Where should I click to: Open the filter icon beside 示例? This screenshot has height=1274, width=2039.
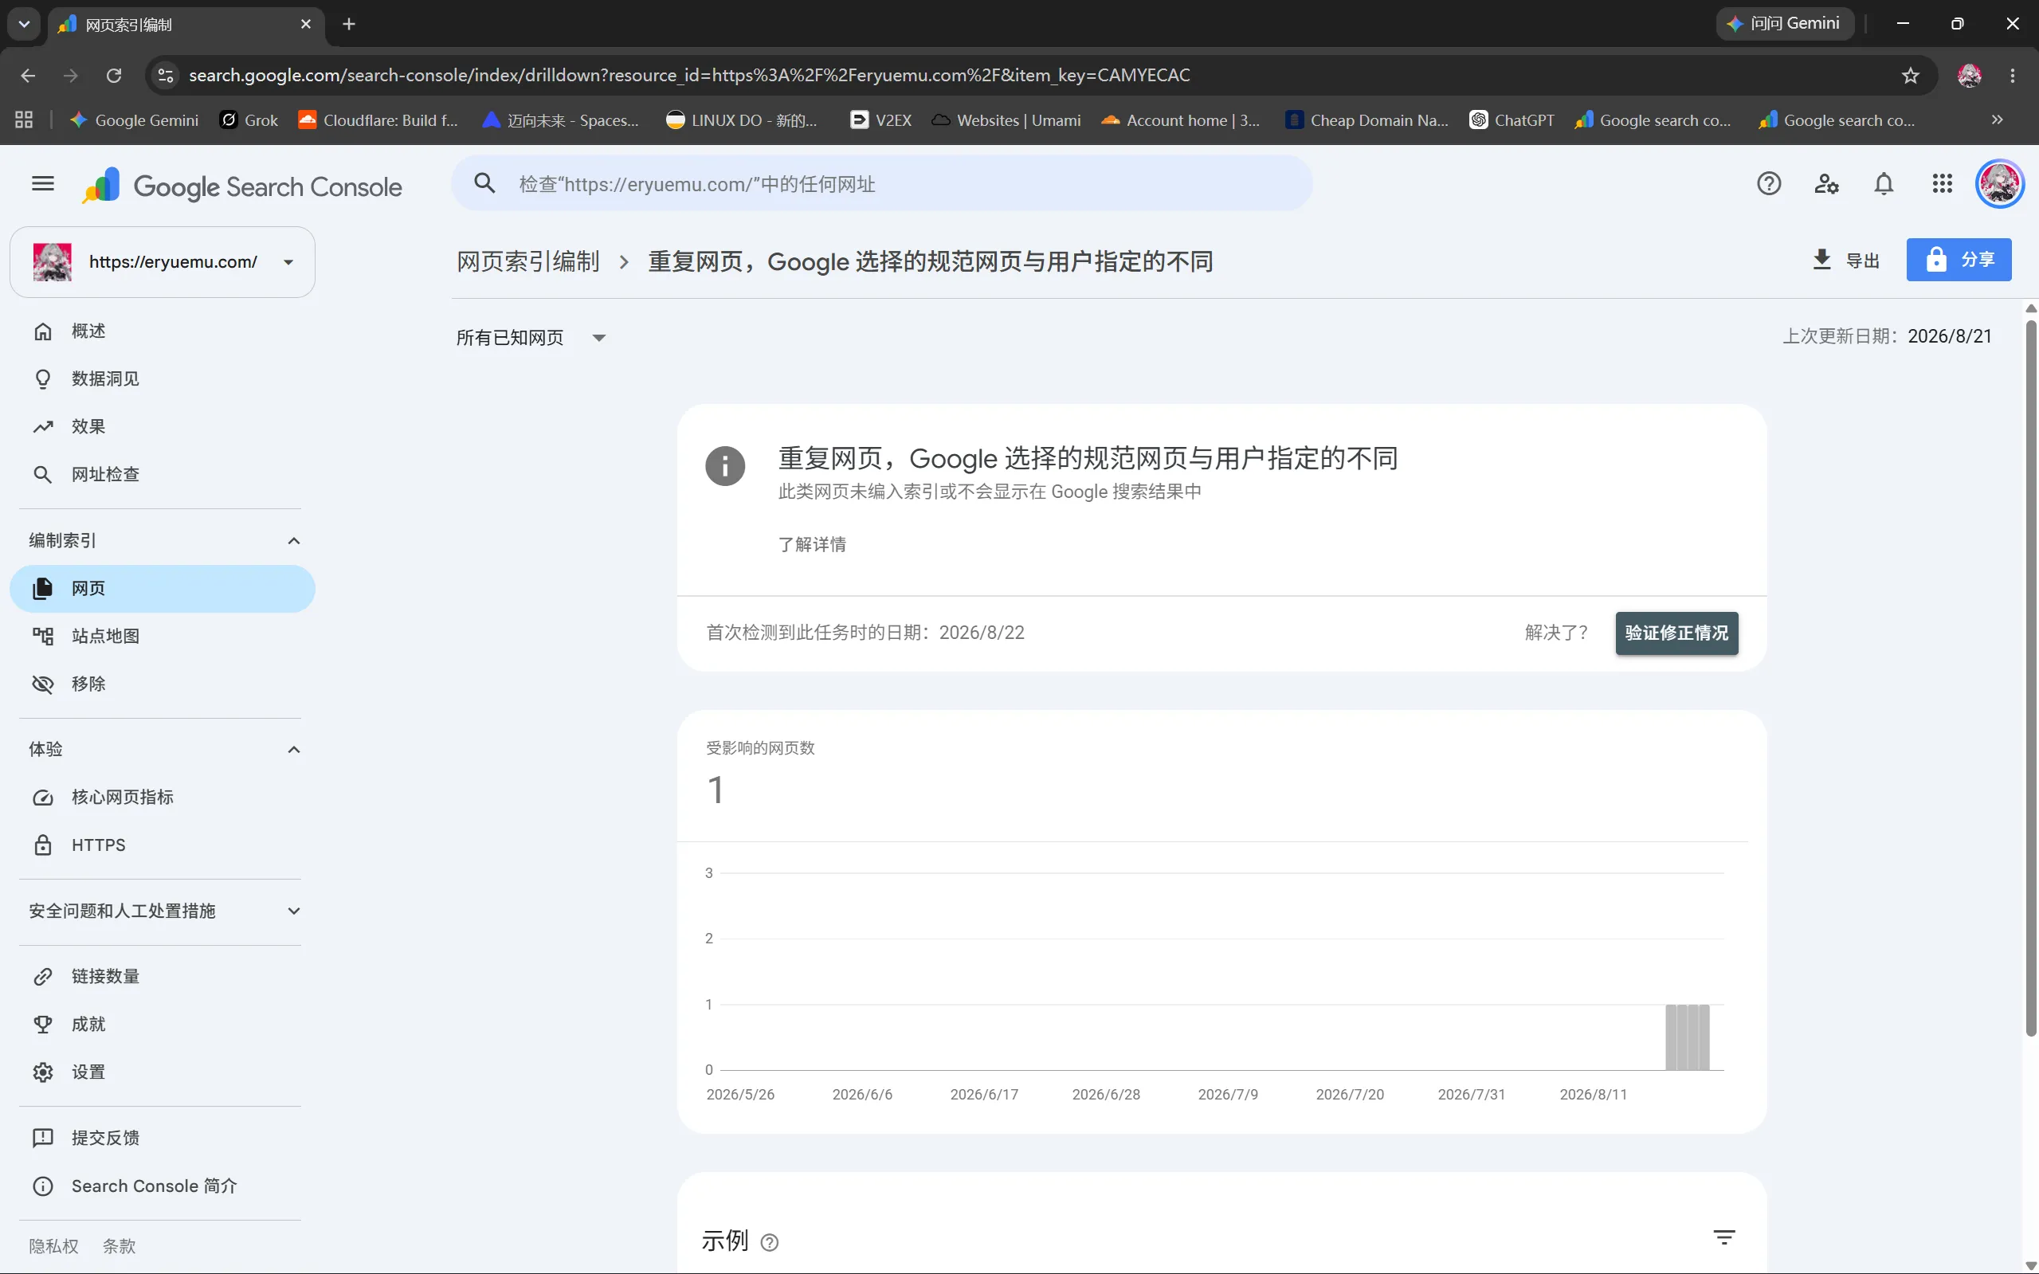click(x=1724, y=1237)
